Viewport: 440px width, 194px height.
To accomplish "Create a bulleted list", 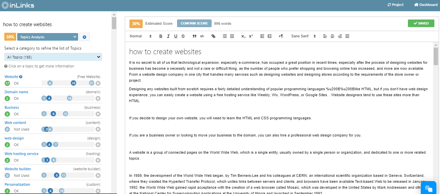I will (x=232, y=36).
